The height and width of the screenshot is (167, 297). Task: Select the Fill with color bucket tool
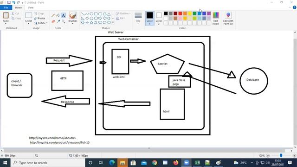click(x=58, y=15)
